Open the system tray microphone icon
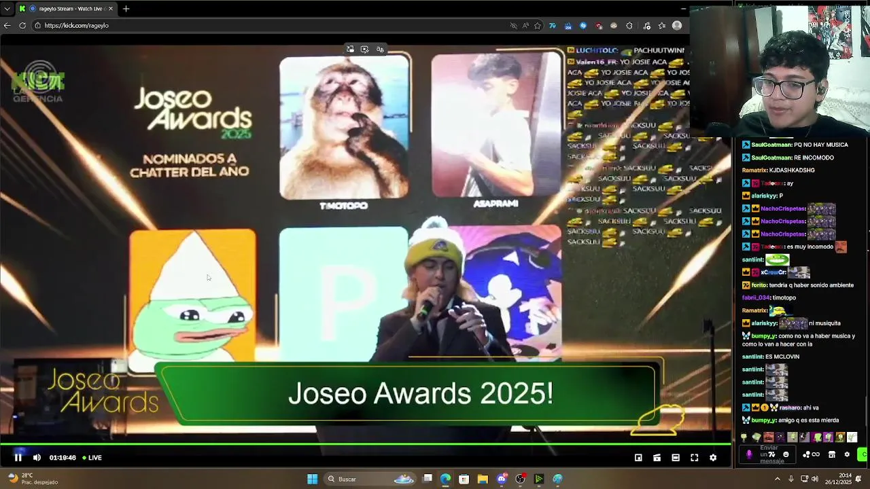This screenshot has width=870, height=489. coord(790,479)
